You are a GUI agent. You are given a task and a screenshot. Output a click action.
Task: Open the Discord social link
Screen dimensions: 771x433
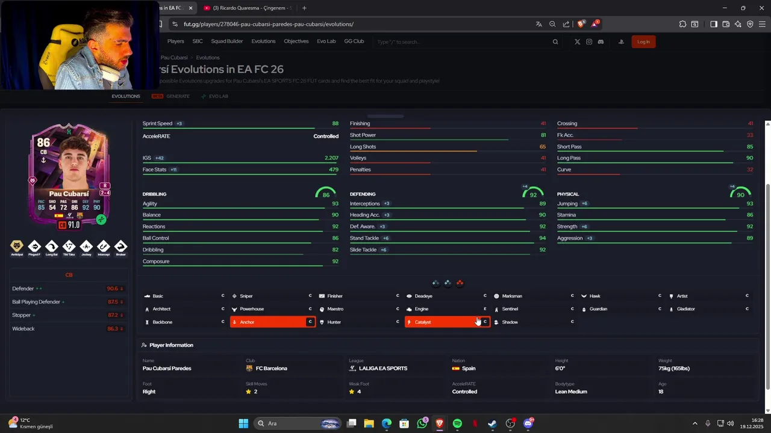[x=601, y=41]
